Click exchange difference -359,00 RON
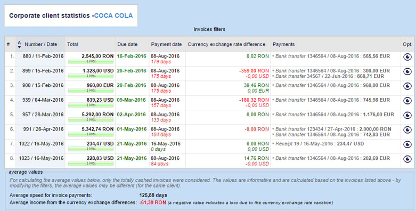Screen dimensions: 416x211 [x=254, y=71]
